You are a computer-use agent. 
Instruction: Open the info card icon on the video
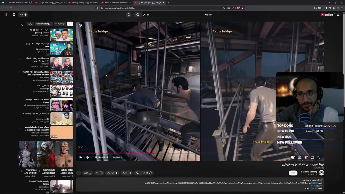[80, 25]
